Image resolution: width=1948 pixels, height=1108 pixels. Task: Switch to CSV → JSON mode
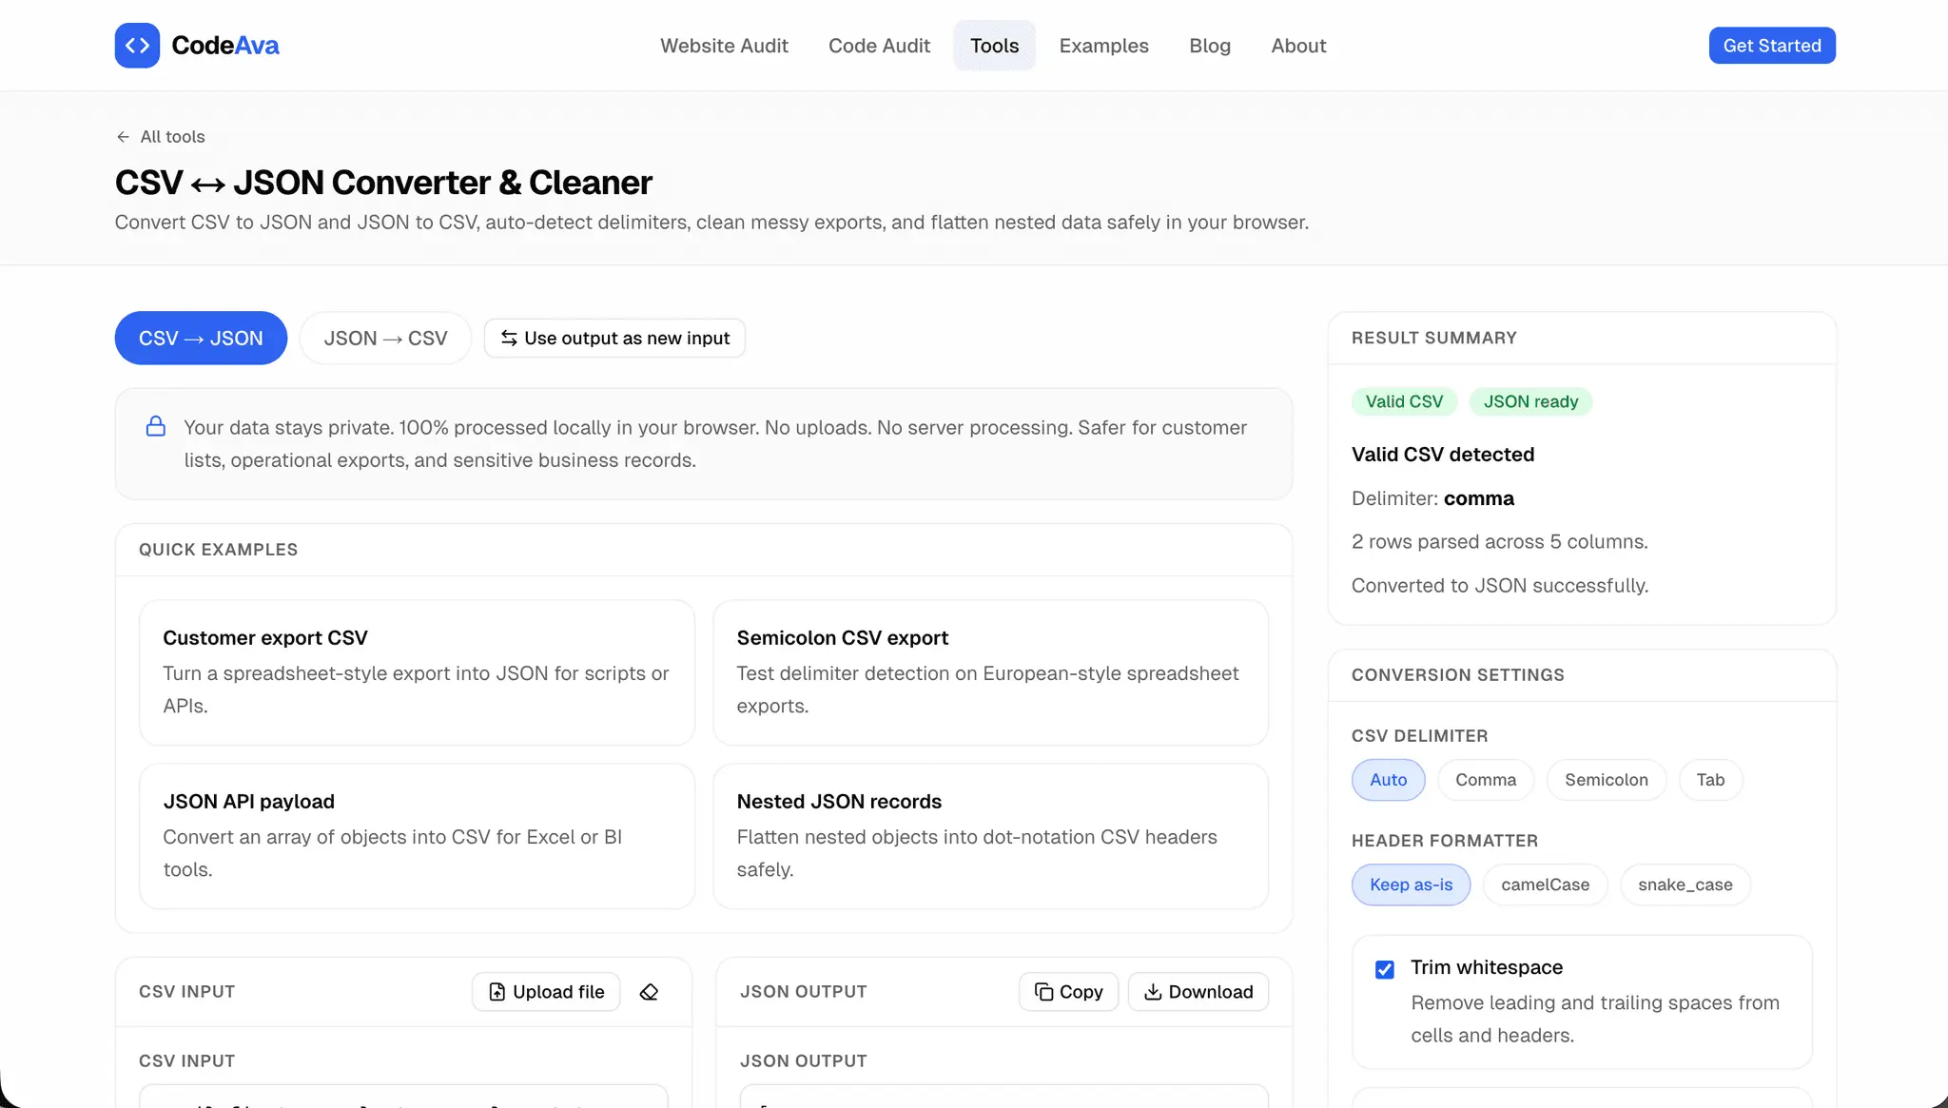201,338
